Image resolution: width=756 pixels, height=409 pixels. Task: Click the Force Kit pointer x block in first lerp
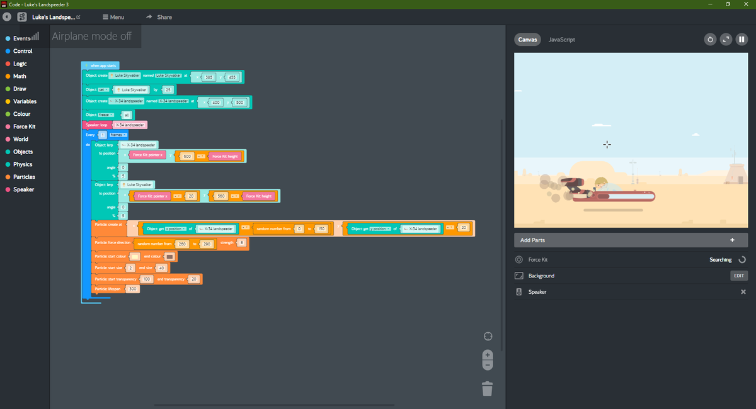148,156
